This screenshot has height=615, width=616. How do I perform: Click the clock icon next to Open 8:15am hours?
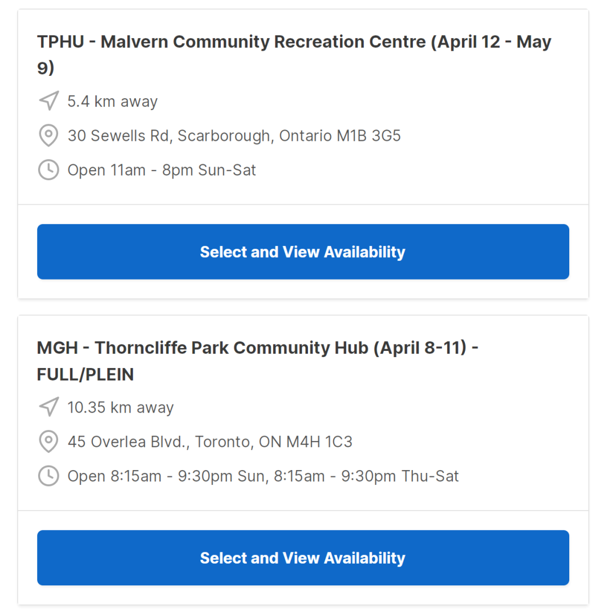point(48,476)
